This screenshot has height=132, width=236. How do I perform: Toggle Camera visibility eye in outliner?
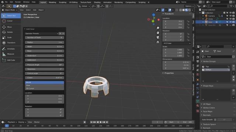(x=230, y=16)
